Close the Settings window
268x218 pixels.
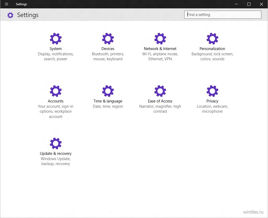coord(261,4)
